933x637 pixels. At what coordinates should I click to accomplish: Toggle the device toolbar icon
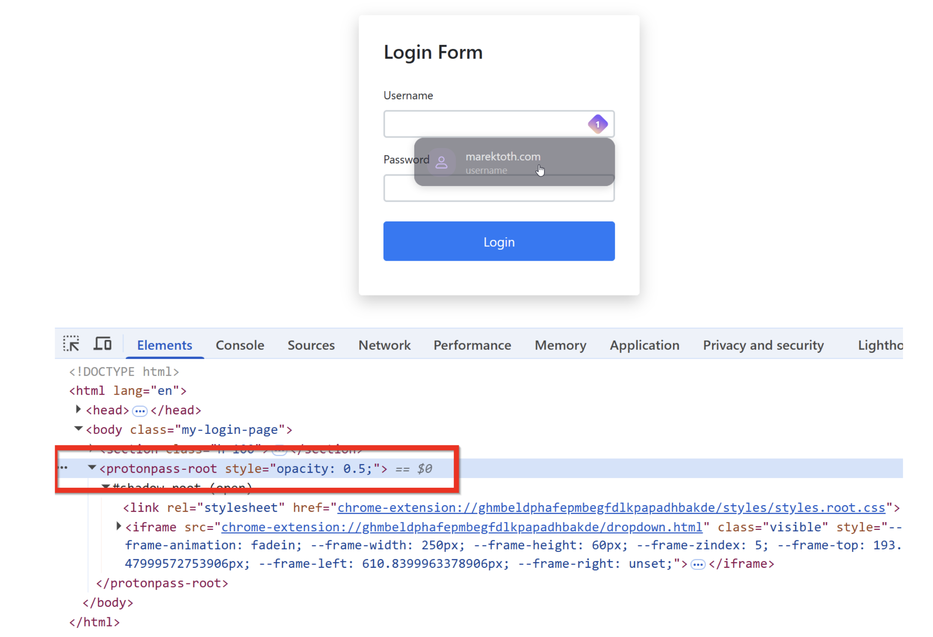[103, 344]
